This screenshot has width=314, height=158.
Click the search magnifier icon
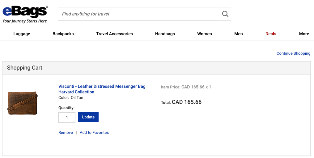click(225, 14)
